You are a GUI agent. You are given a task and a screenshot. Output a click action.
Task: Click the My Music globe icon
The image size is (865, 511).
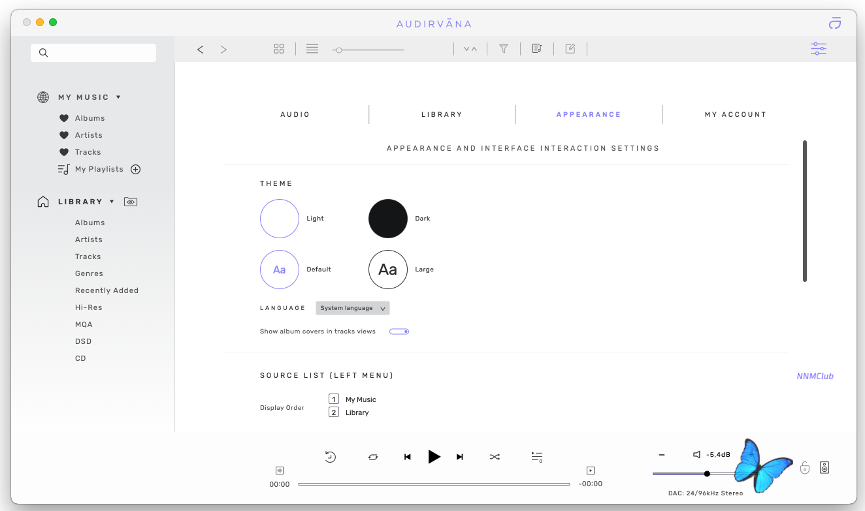click(x=43, y=97)
